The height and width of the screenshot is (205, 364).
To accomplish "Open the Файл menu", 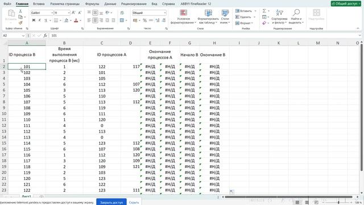I will pyautogui.click(x=7, y=4).
